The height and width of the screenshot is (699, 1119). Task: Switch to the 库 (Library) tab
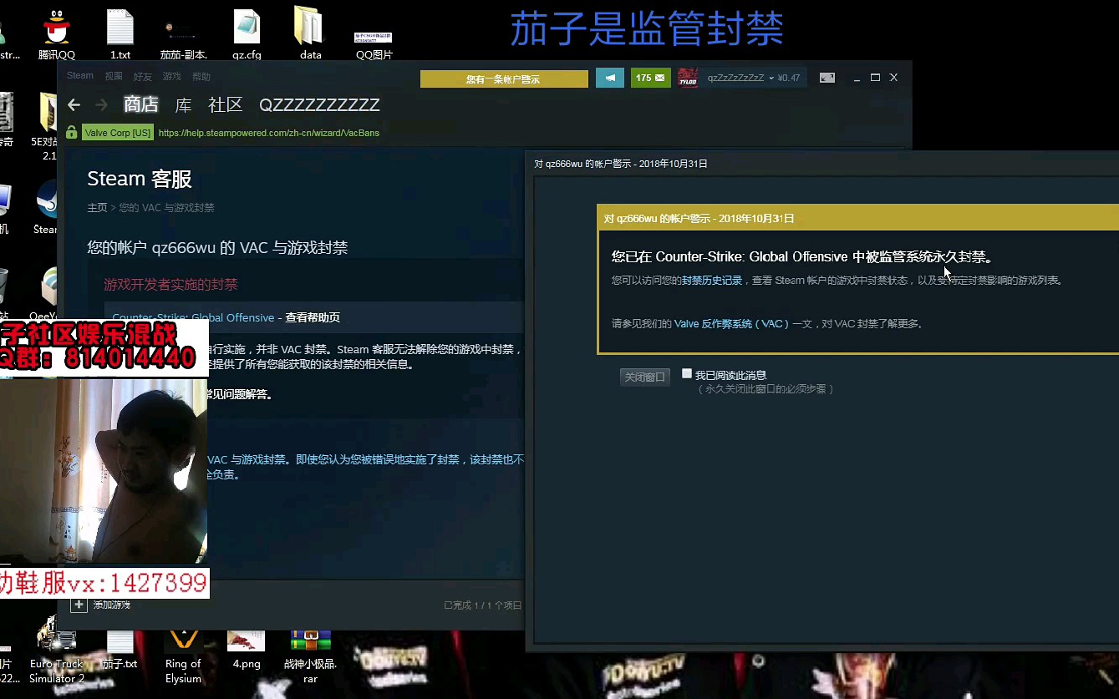[x=182, y=105]
